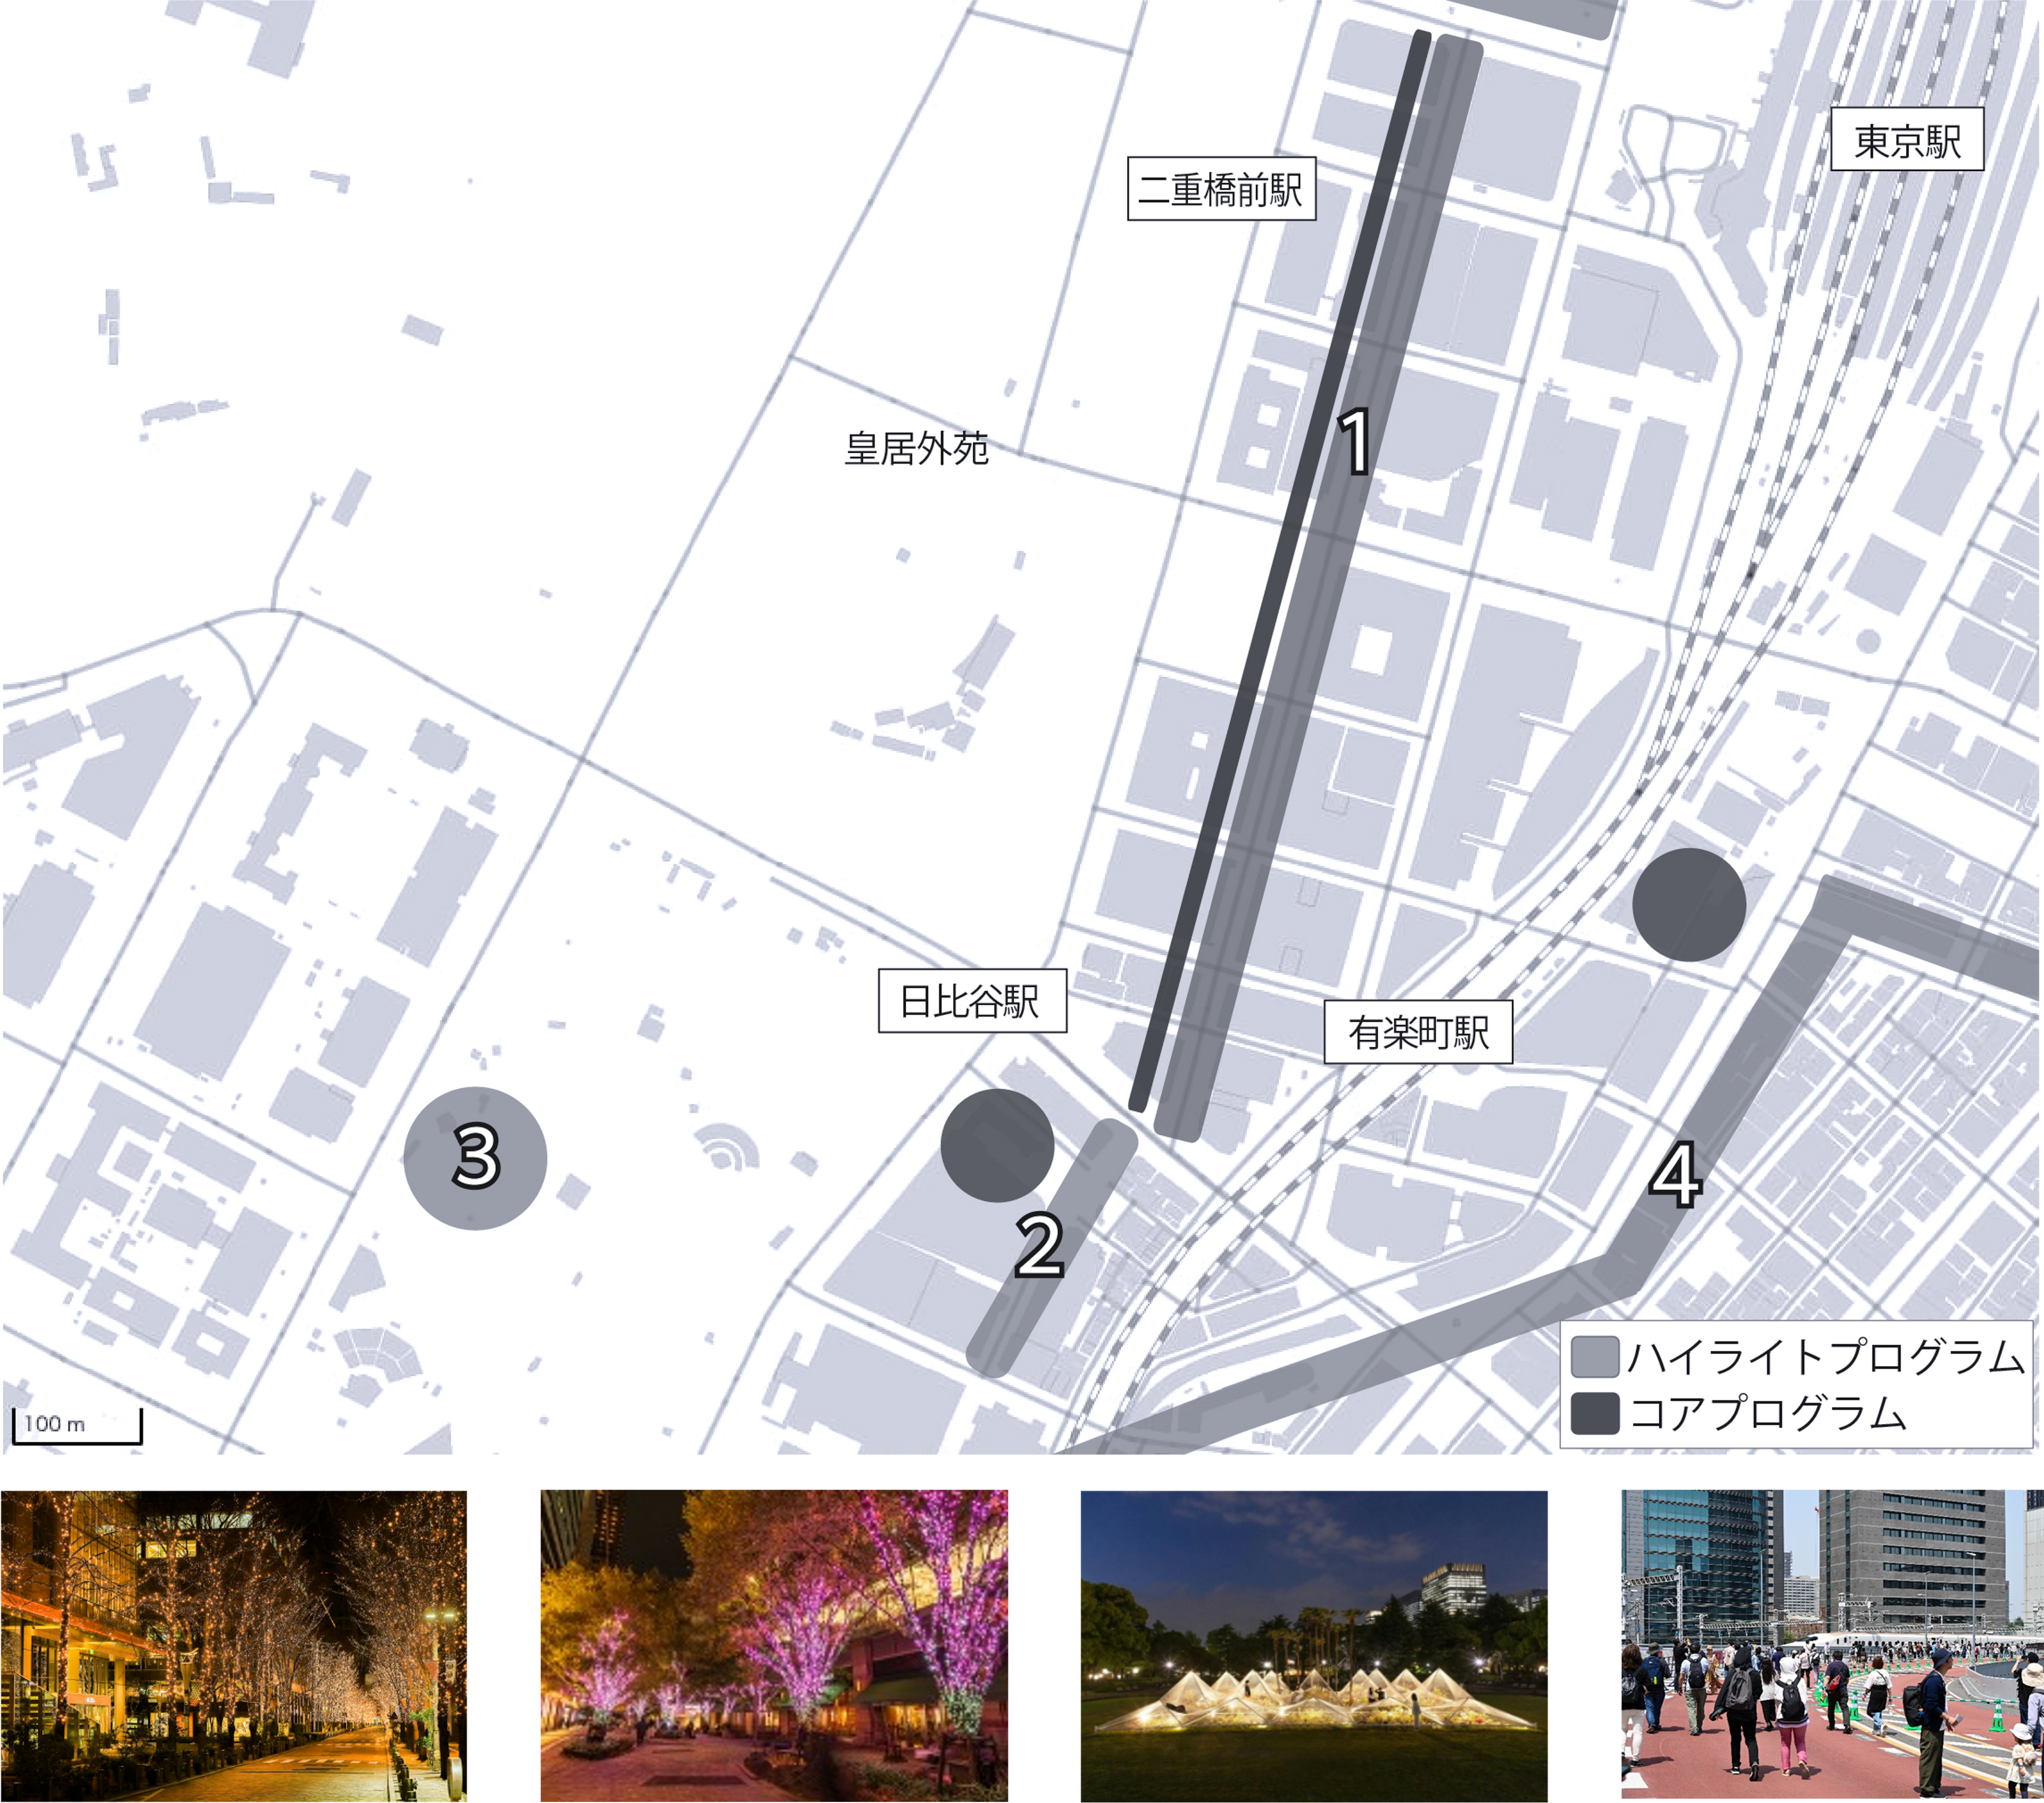Click the 二重橋前駅 station label

point(1221,189)
